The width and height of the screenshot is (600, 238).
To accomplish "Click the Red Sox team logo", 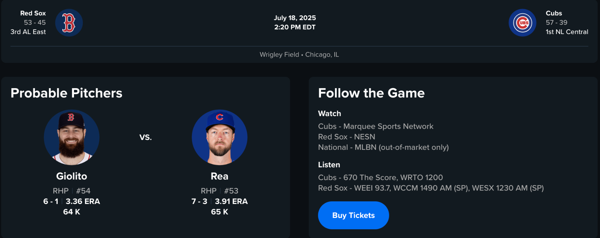I will point(69,23).
